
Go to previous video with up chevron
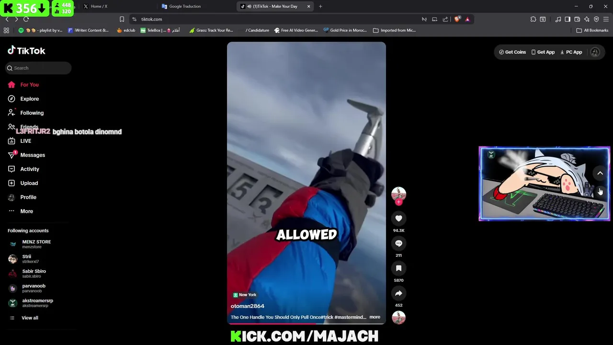pyautogui.click(x=600, y=173)
